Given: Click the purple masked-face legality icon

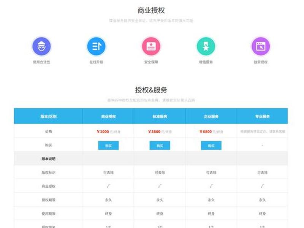Looking at the screenshot, I should tap(41, 46).
